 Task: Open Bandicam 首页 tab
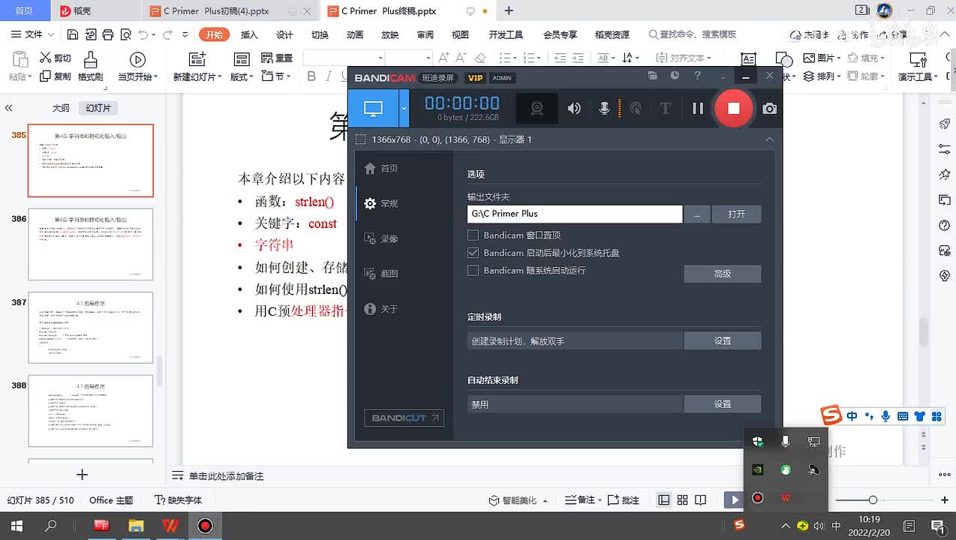(380, 168)
